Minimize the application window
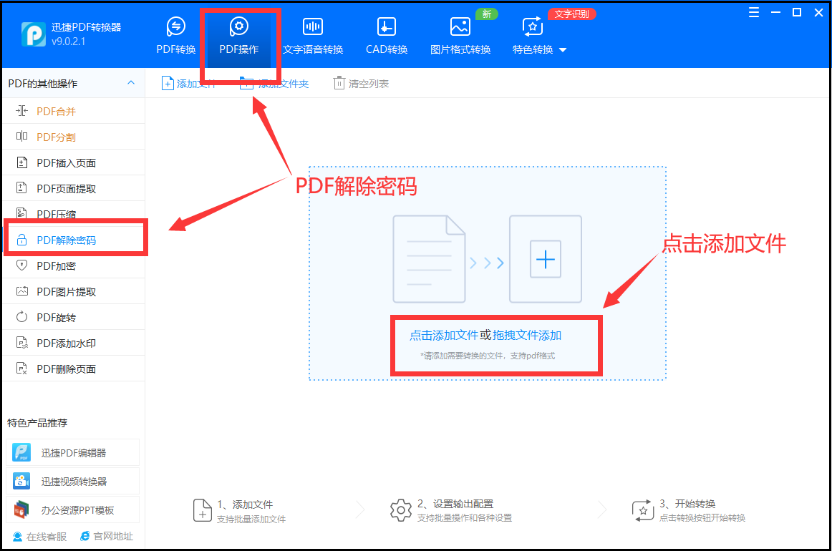The height and width of the screenshot is (551, 832). tap(775, 12)
